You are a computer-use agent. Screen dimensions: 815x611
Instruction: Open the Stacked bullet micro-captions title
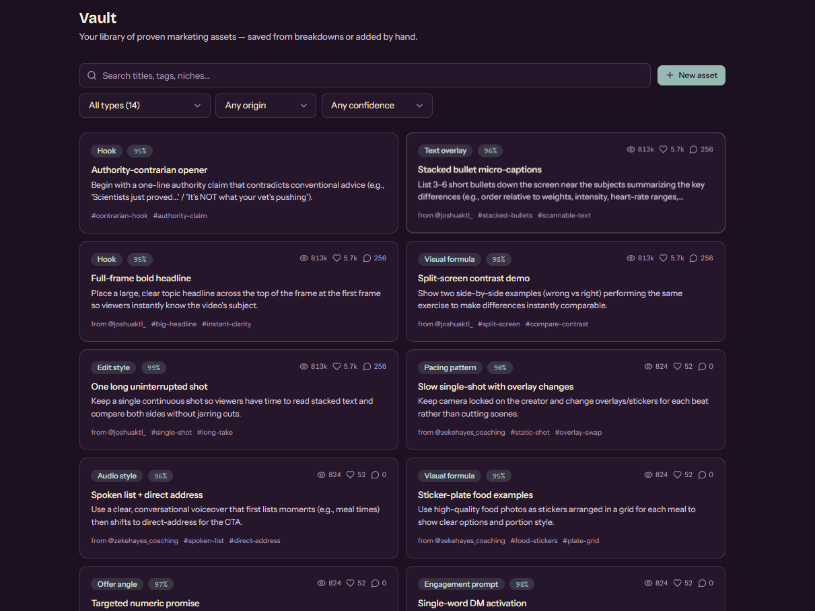[x=480, y=170]
